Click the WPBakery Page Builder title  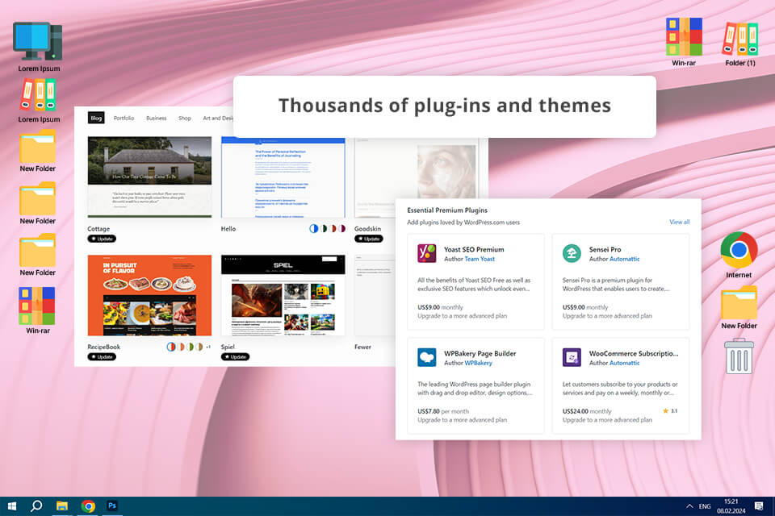pyautogui.click(x=480, y=354)
